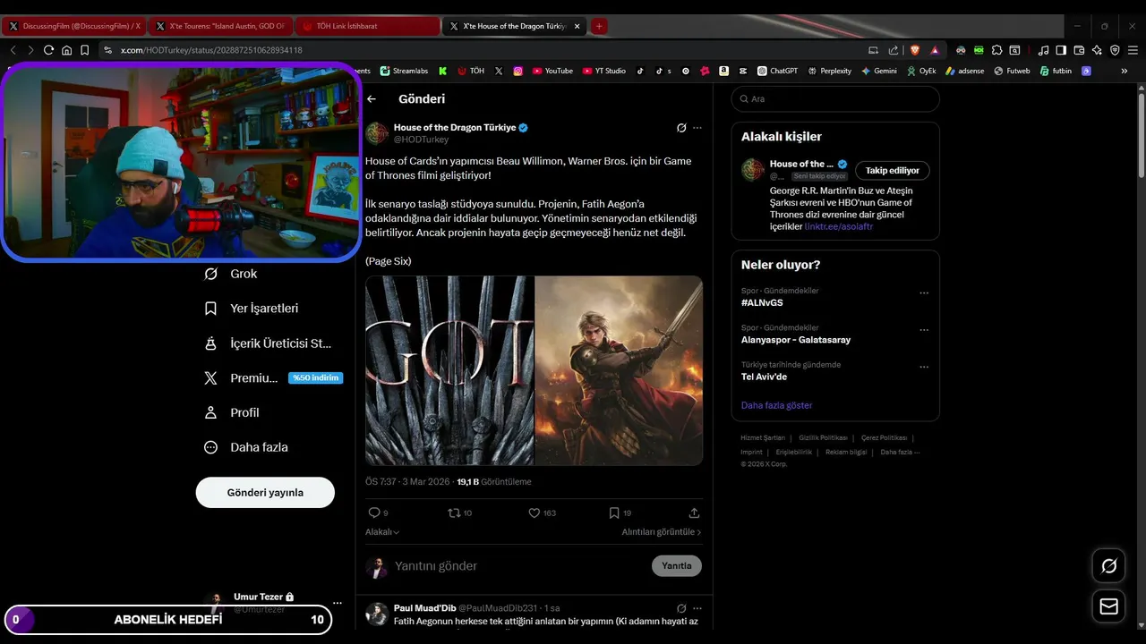The height and width of the screenshot is (644, 1146).
Task: Click House of the Dragon Türkiye avatar on post
Action: (x=377, y=133)
